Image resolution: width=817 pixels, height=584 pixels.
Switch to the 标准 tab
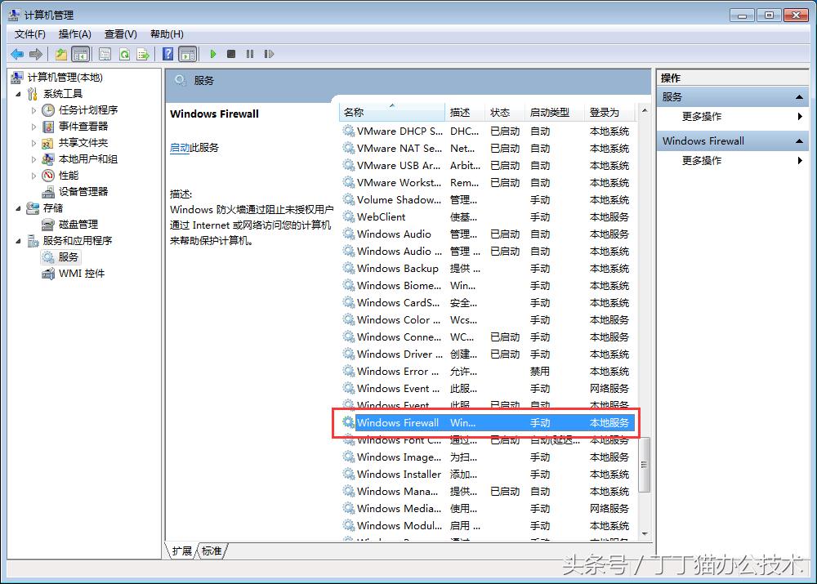pos(212,551)
